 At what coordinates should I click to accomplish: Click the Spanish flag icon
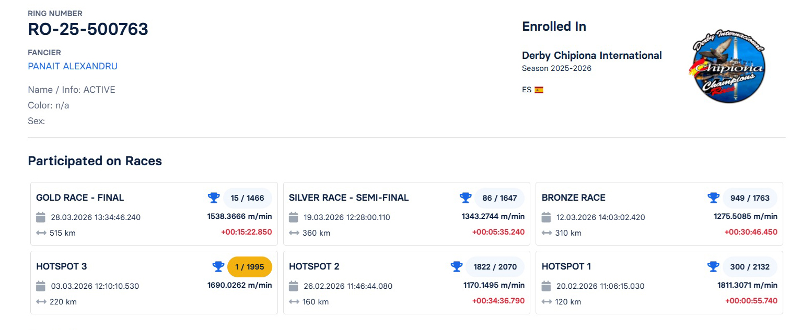[539, 90]
